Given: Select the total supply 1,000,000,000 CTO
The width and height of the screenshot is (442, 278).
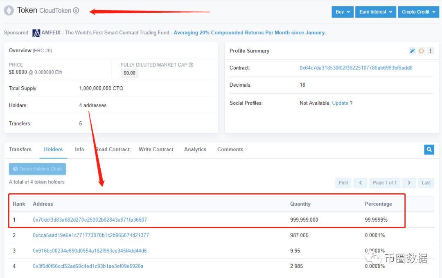Looking at the screenshot, I should click(x=101, y=88).
